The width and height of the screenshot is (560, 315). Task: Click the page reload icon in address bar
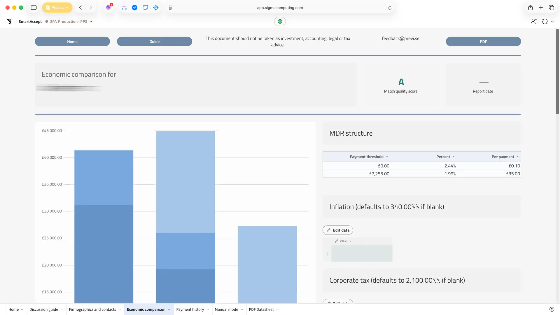pyautogui.click(x=390, y=8)
